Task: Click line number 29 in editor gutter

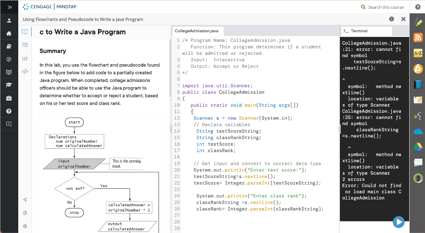Action: pos(177,228)
